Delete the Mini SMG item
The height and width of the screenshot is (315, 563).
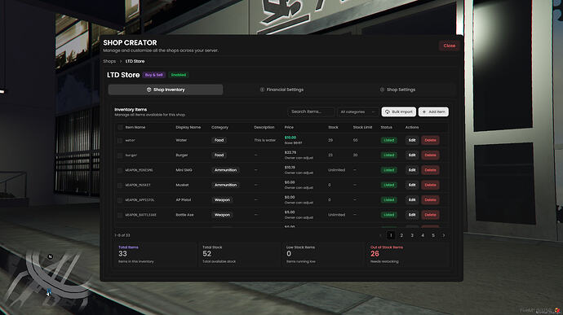[430, 170]
